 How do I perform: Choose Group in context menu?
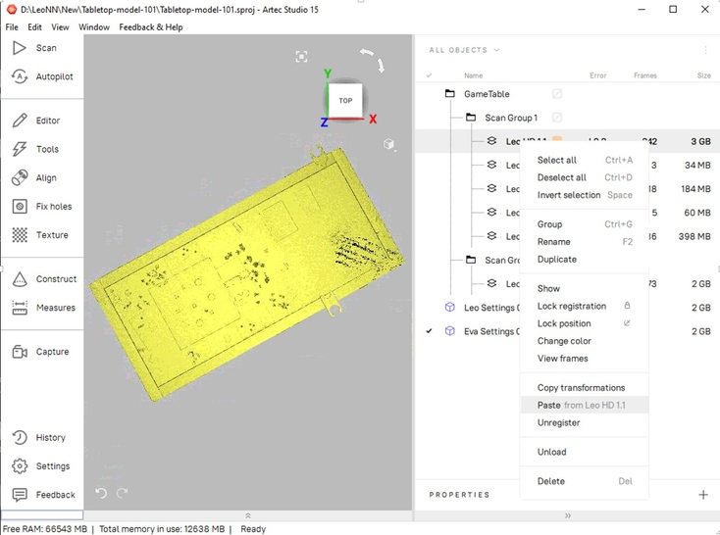[x=584, y=224]
